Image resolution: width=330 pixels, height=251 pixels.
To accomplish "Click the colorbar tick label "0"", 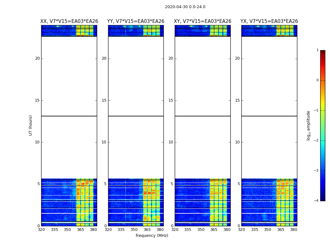I will click(317, 80).
